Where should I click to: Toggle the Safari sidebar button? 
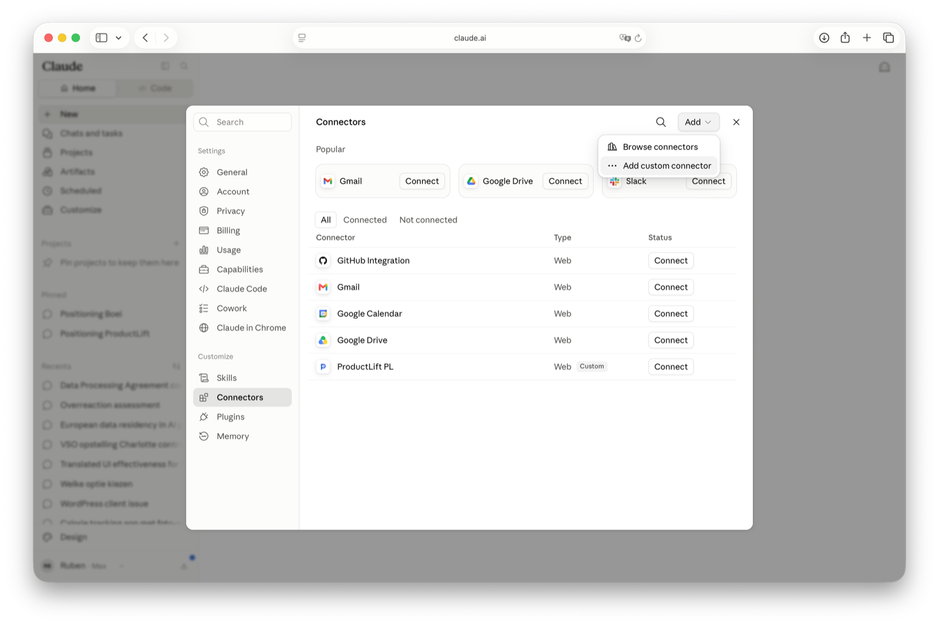click(x=102, y=38)
